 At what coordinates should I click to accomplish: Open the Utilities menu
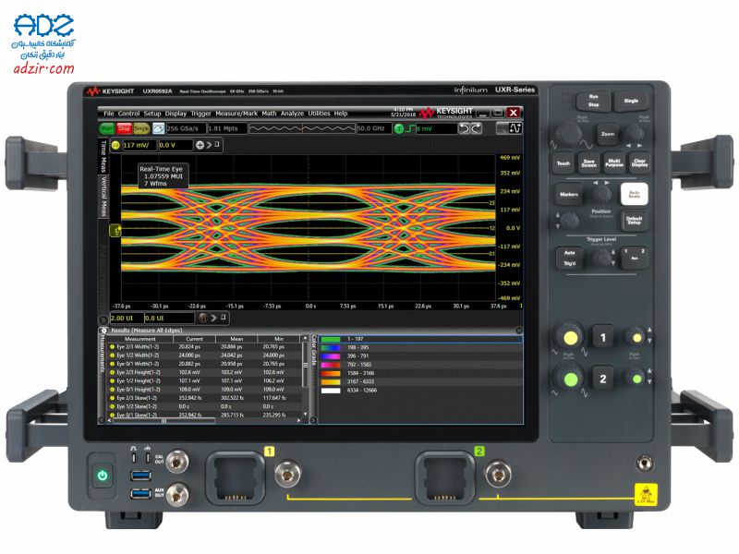319,114
